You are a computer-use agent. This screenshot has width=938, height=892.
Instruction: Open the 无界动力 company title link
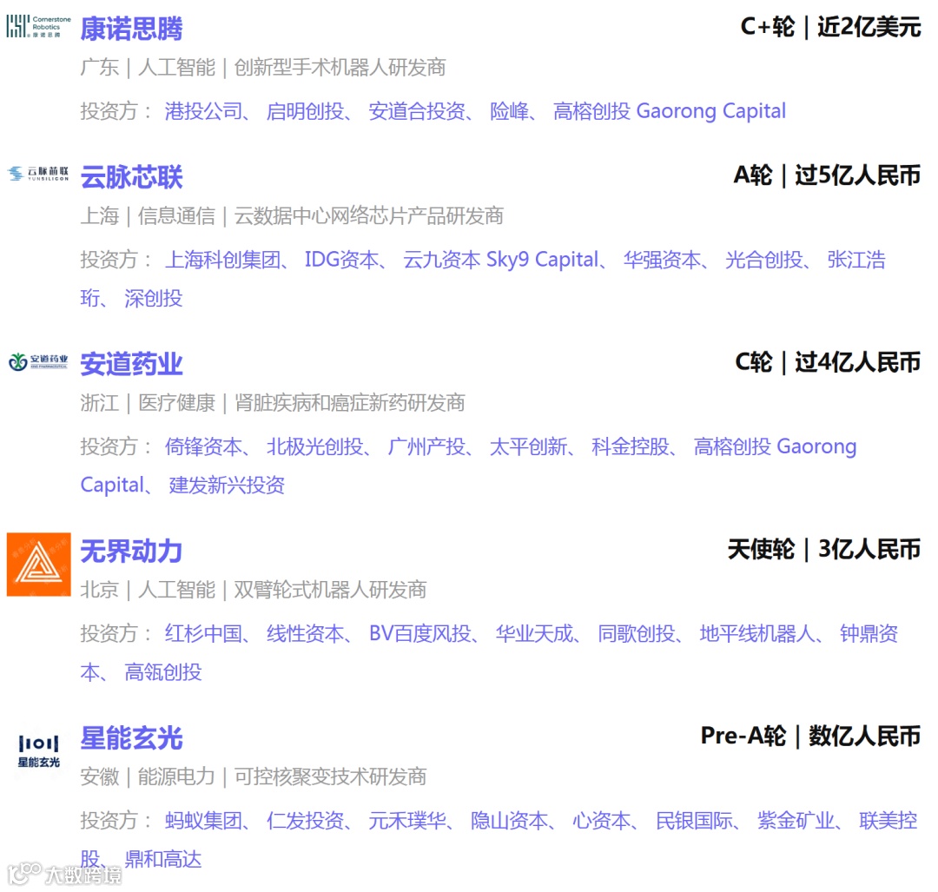(132, 551)
